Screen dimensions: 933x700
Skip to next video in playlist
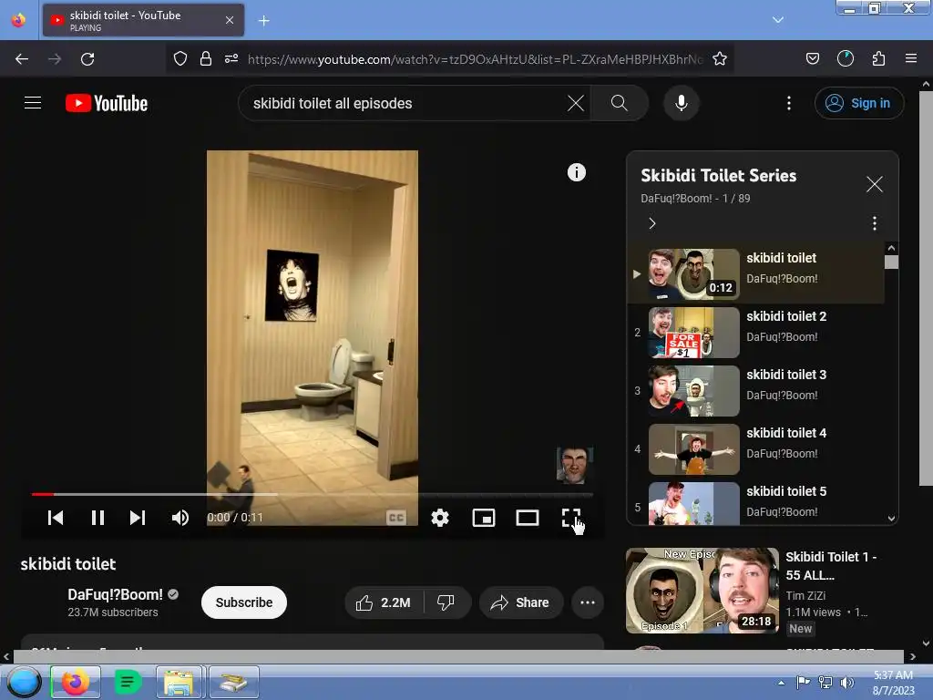[x=138, y=518]
